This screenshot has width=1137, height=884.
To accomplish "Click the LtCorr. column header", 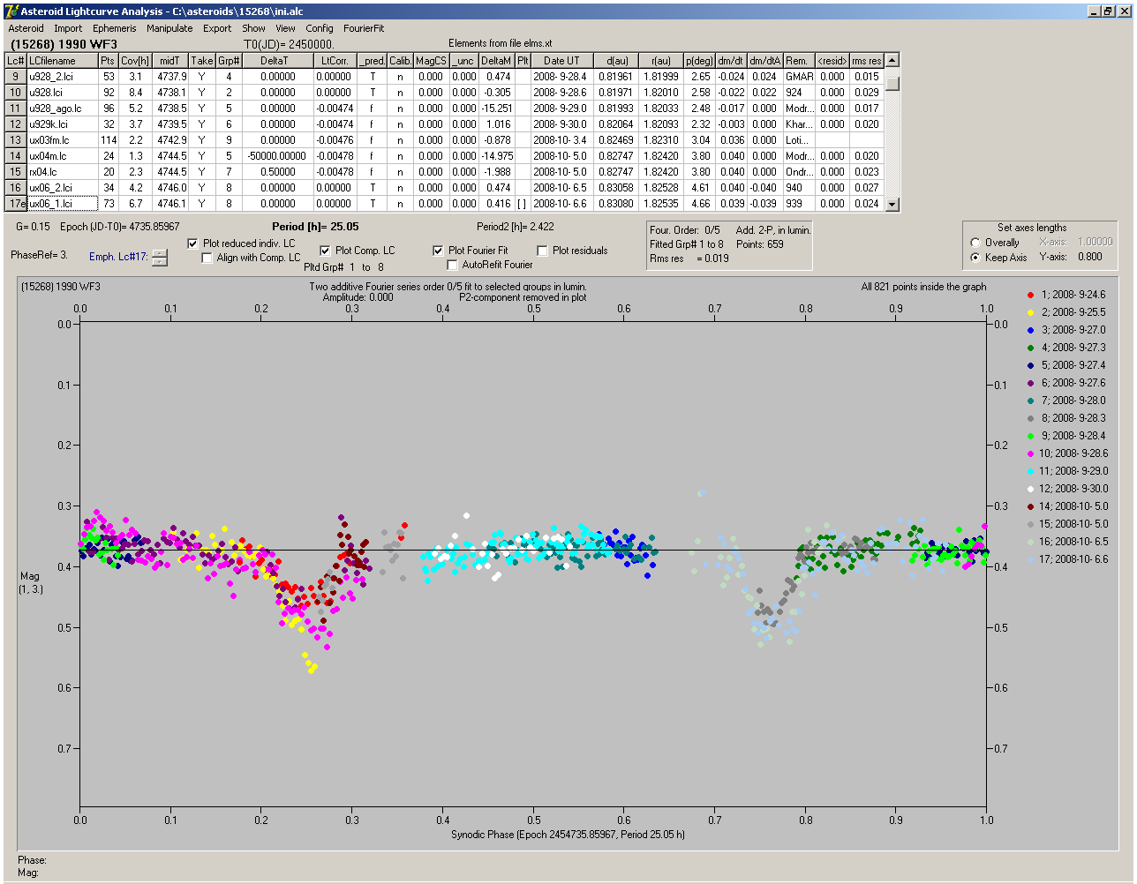I will point(335,61).
